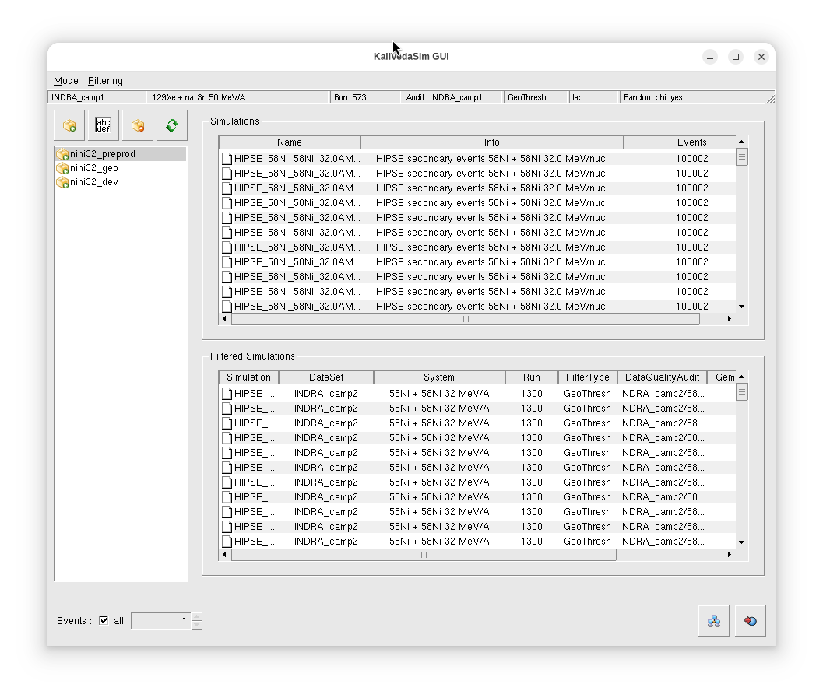Screen dimensions: 823x698
Task: Click the FilterType column header
Action: coord(587,377)
